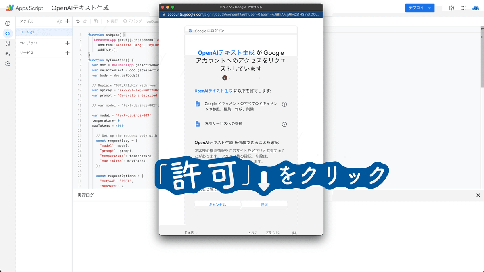Image resolution: width=484 pixels, height=272 pixels.
Task: Click the external service connection icon
Action: [x=198, y=124]
